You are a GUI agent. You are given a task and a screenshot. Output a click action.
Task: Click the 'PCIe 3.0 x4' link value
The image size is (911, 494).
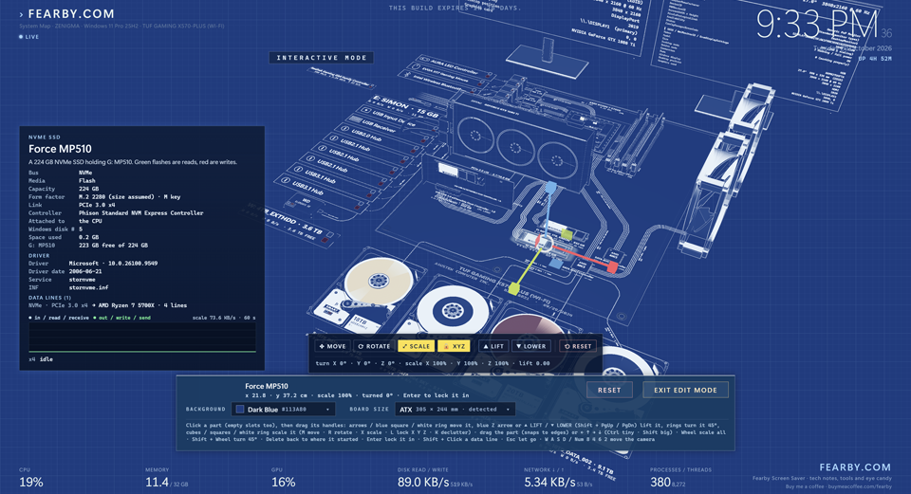point(97,205)
